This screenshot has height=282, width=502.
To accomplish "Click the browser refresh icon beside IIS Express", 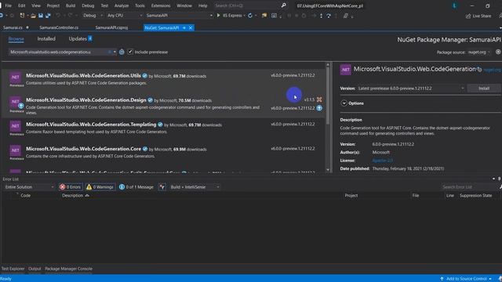I will click(250, 16).
